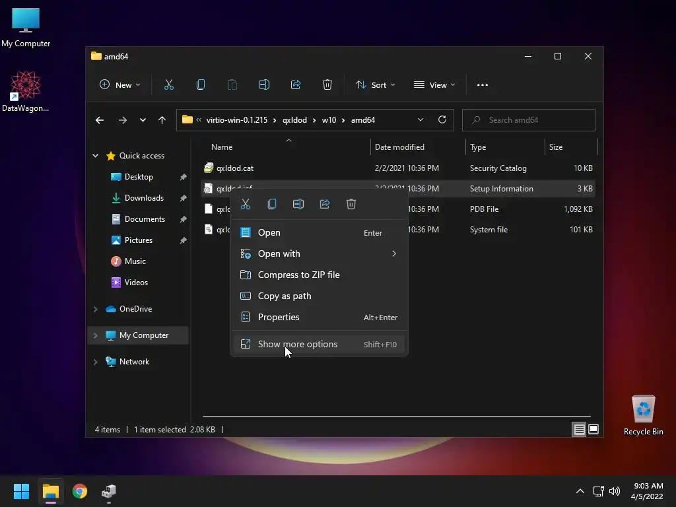Click the File Explorer taskbar icon
This screenshot has width=676, height=507.
coord(50,491)
